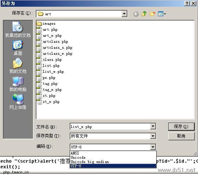Select tag_w.php file icon
Viewport: 198px width, 175px height.
click(x=39, y=90)
